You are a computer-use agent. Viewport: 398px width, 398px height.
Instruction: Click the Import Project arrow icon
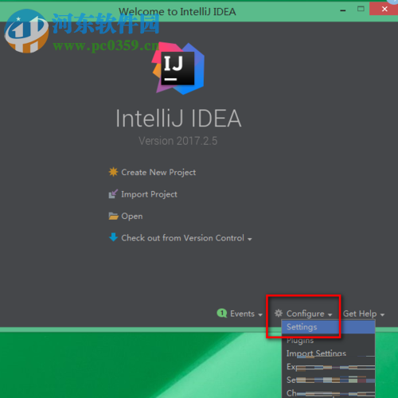click(113, 194)
